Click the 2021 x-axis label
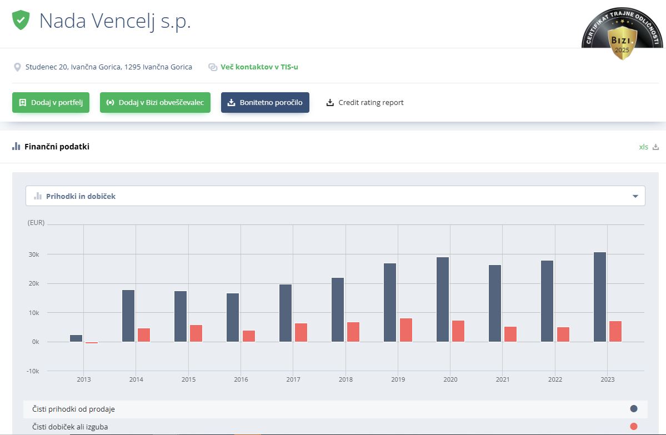Image resolution: width=666 pixels, height=435 pixels. coord(503,379)
